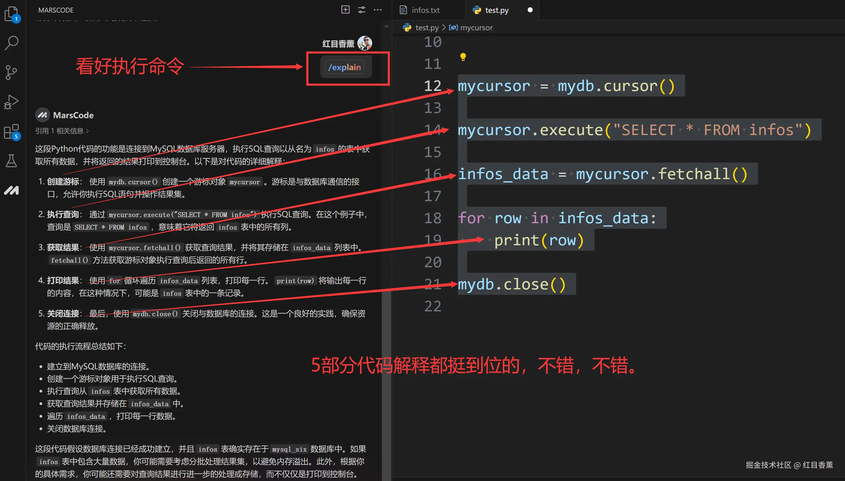Click the lightbulb code action icon
The height and width of the screenshot is (481, 845).
pyautogui.click(x=463, y=57)
